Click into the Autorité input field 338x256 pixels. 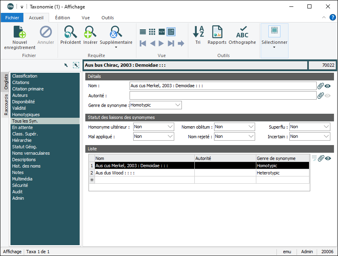click(223, 96)
